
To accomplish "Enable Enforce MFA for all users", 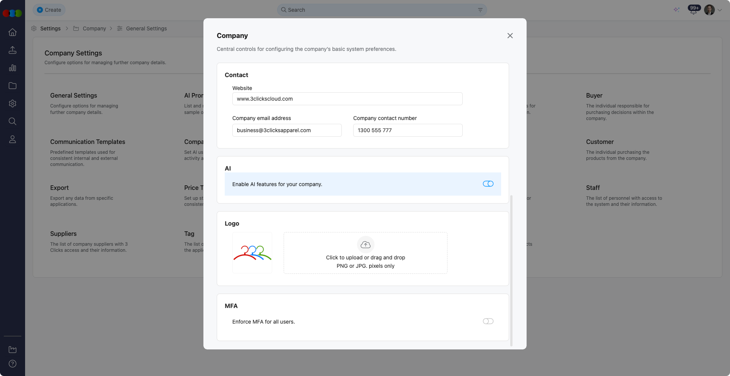I will (488, 321).
